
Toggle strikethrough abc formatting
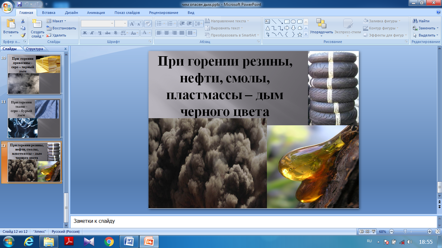click(x=108, y=33)
